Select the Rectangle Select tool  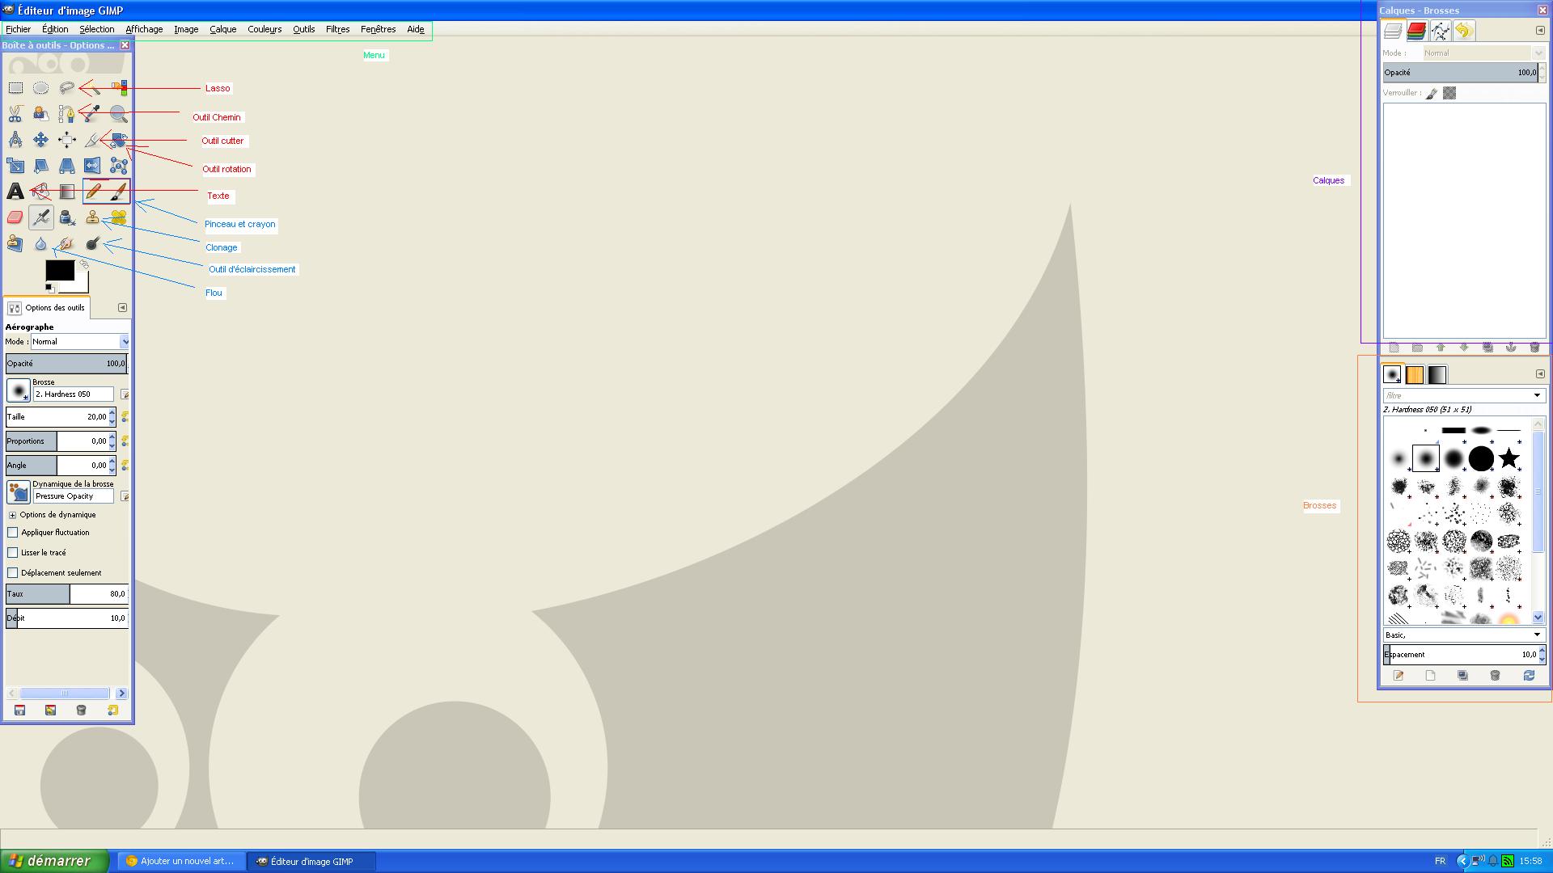pos(15,88)
